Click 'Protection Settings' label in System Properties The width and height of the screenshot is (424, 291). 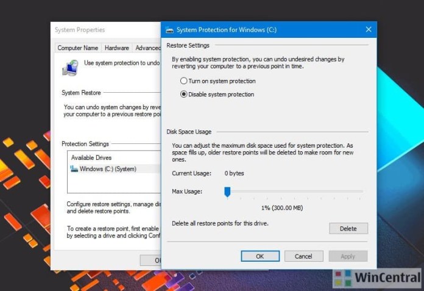coord(85,144)
